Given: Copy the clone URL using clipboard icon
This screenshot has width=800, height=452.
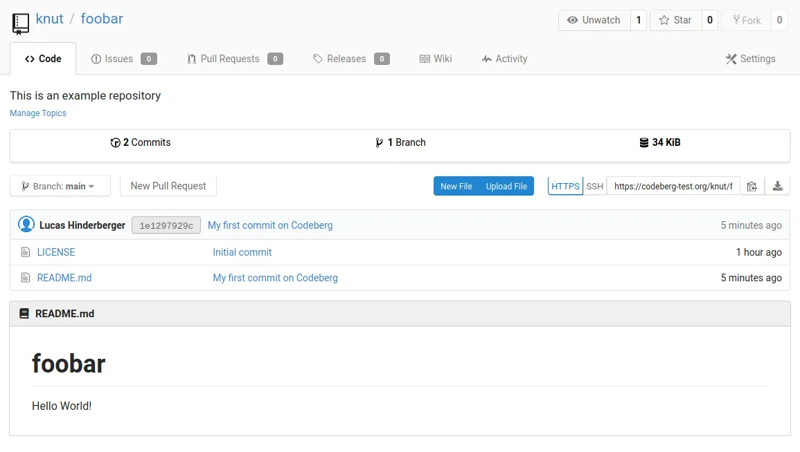Looking at the screenshot, I should 752,185.
